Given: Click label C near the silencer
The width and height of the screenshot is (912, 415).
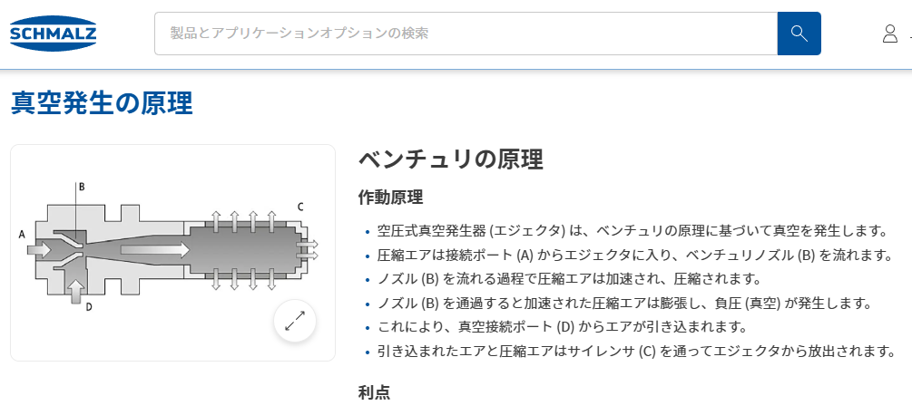Looking at the screenshot, I should click(300, 206).
